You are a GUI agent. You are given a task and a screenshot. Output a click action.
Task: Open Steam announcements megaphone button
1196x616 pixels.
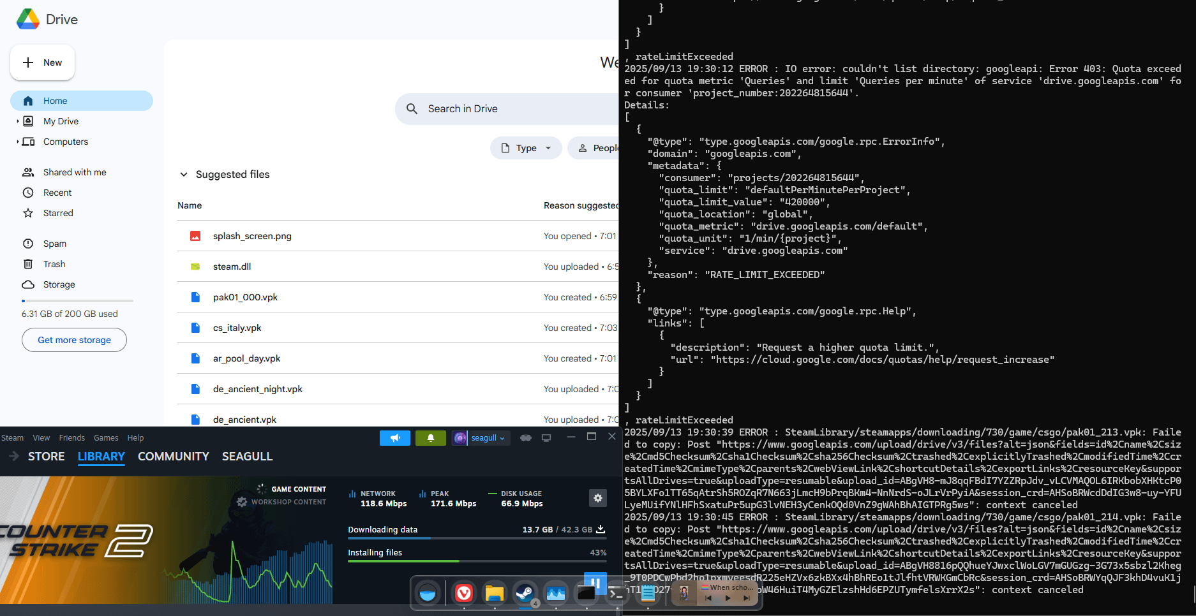tap(395, 438)
